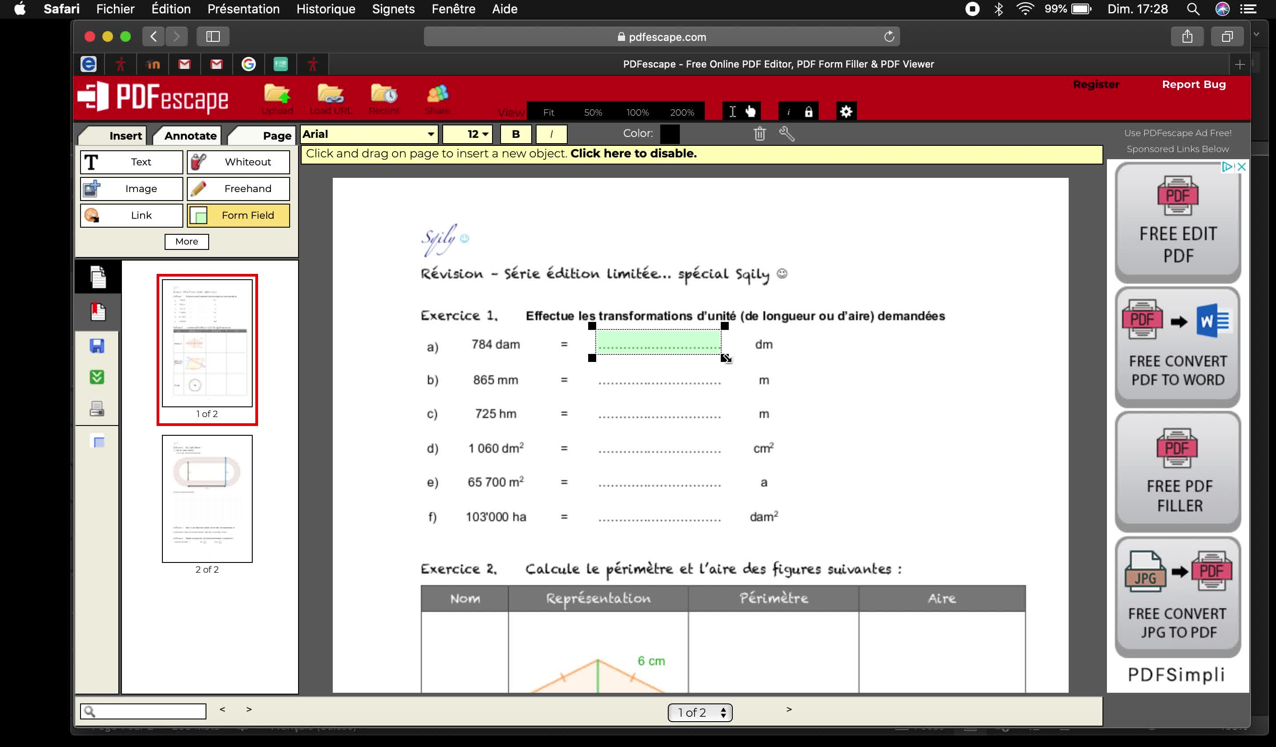
Task: Open the wrench object properties icon
Action: (786, 133)
